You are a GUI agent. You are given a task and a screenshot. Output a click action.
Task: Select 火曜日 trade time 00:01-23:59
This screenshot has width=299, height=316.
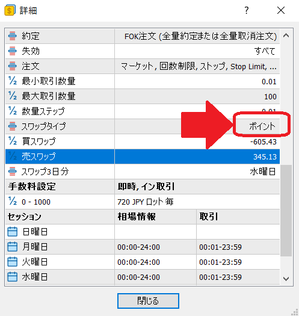[x=220, y=262]
